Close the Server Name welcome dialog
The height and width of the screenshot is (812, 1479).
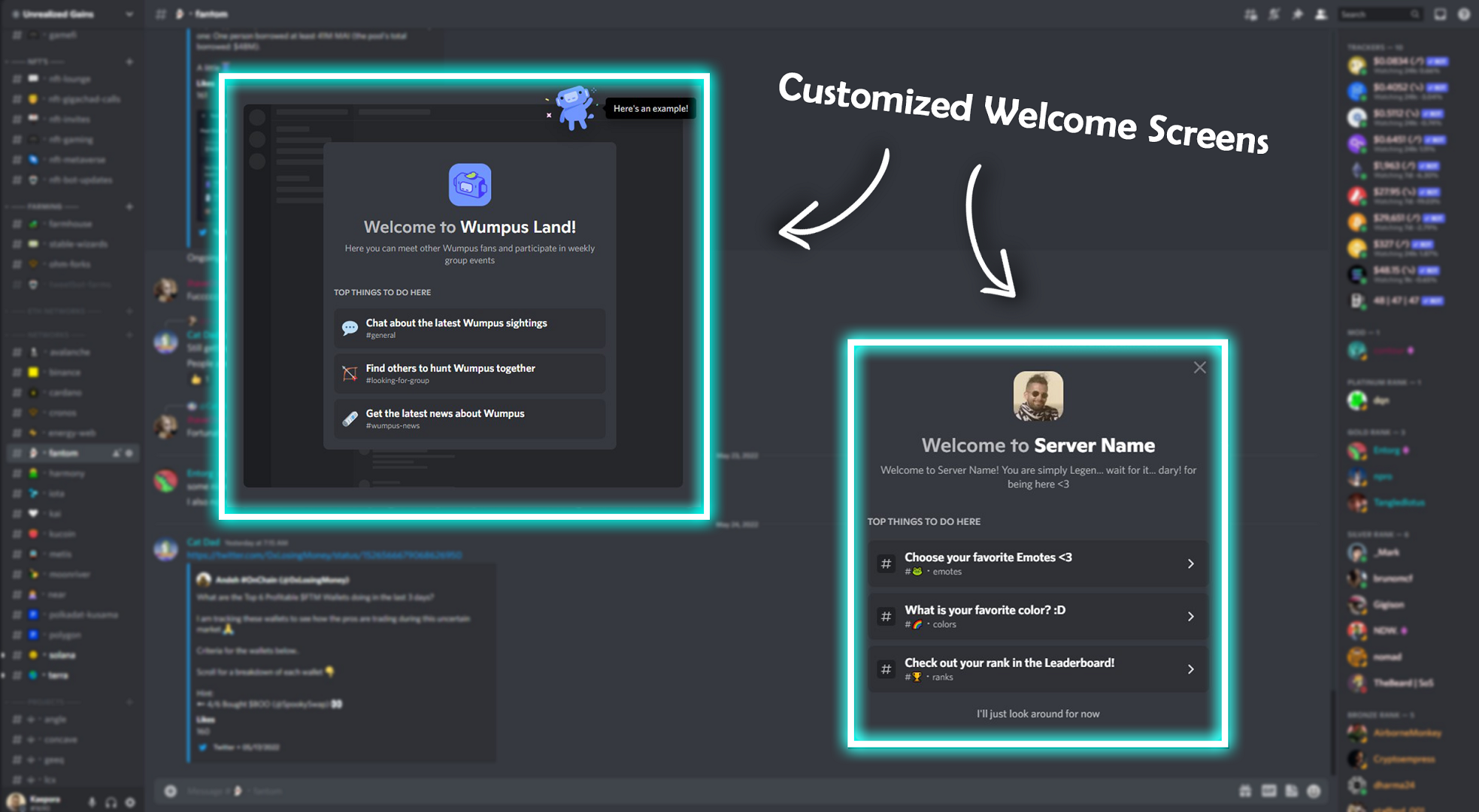[x=1199, y=368]
